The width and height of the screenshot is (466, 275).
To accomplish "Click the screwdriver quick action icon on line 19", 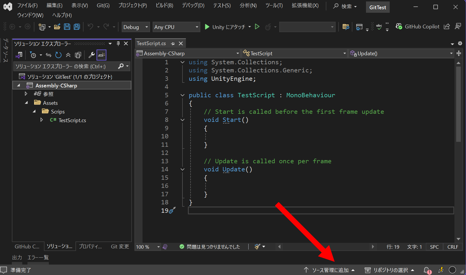I will [172, 210].
